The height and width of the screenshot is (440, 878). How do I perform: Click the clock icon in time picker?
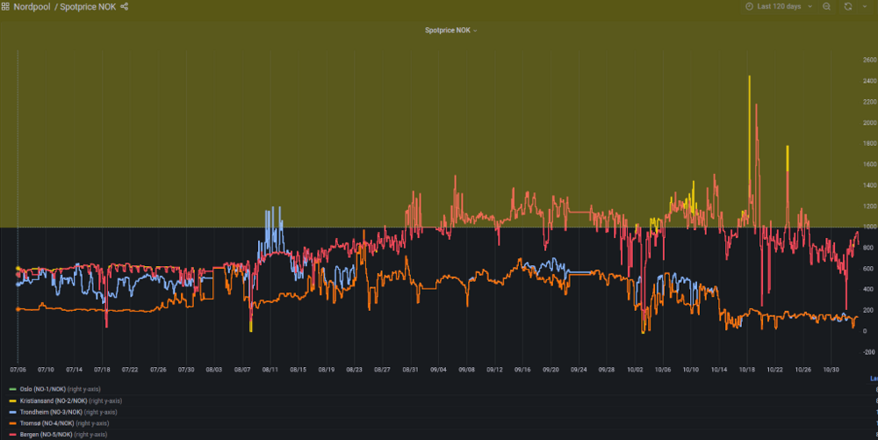coord(749,6)
